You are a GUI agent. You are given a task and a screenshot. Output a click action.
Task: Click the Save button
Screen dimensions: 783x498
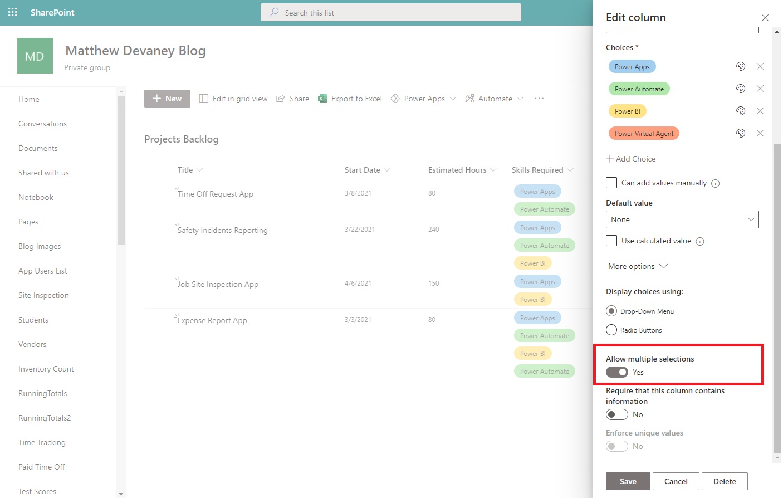coord(628,481)
